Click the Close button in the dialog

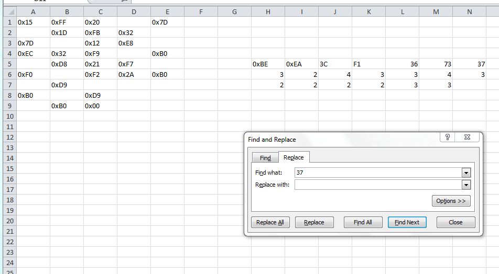pyautogui.click(x=455, y=222)
